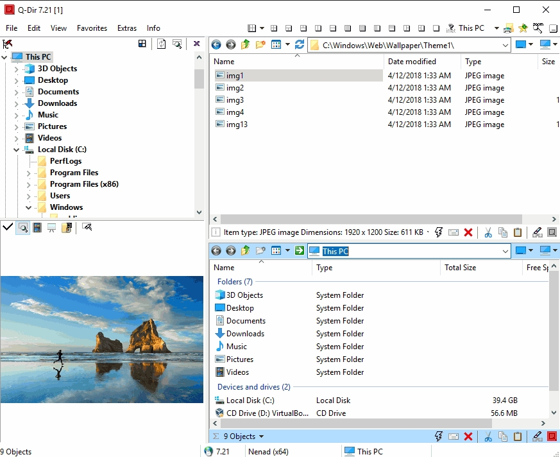560x457 pixels.
Task: Select Local Disk (C:) in This PC pane
Action: point(250,401)
